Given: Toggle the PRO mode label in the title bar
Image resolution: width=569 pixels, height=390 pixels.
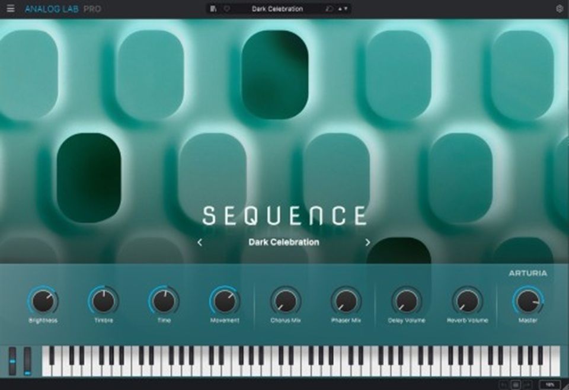Looking at the screenshot, I should (91, 8).
